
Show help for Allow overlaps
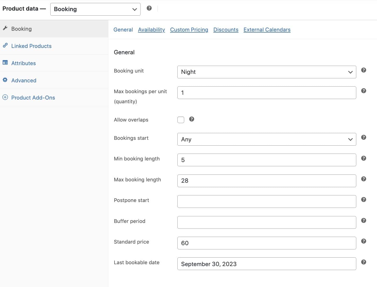tap(192, 119)
